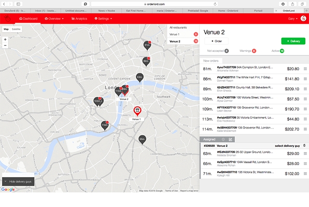309x207 pixels.
Task: Click the OrderLord logo icon
Action: pyautogui.click(x=8, y=18)
